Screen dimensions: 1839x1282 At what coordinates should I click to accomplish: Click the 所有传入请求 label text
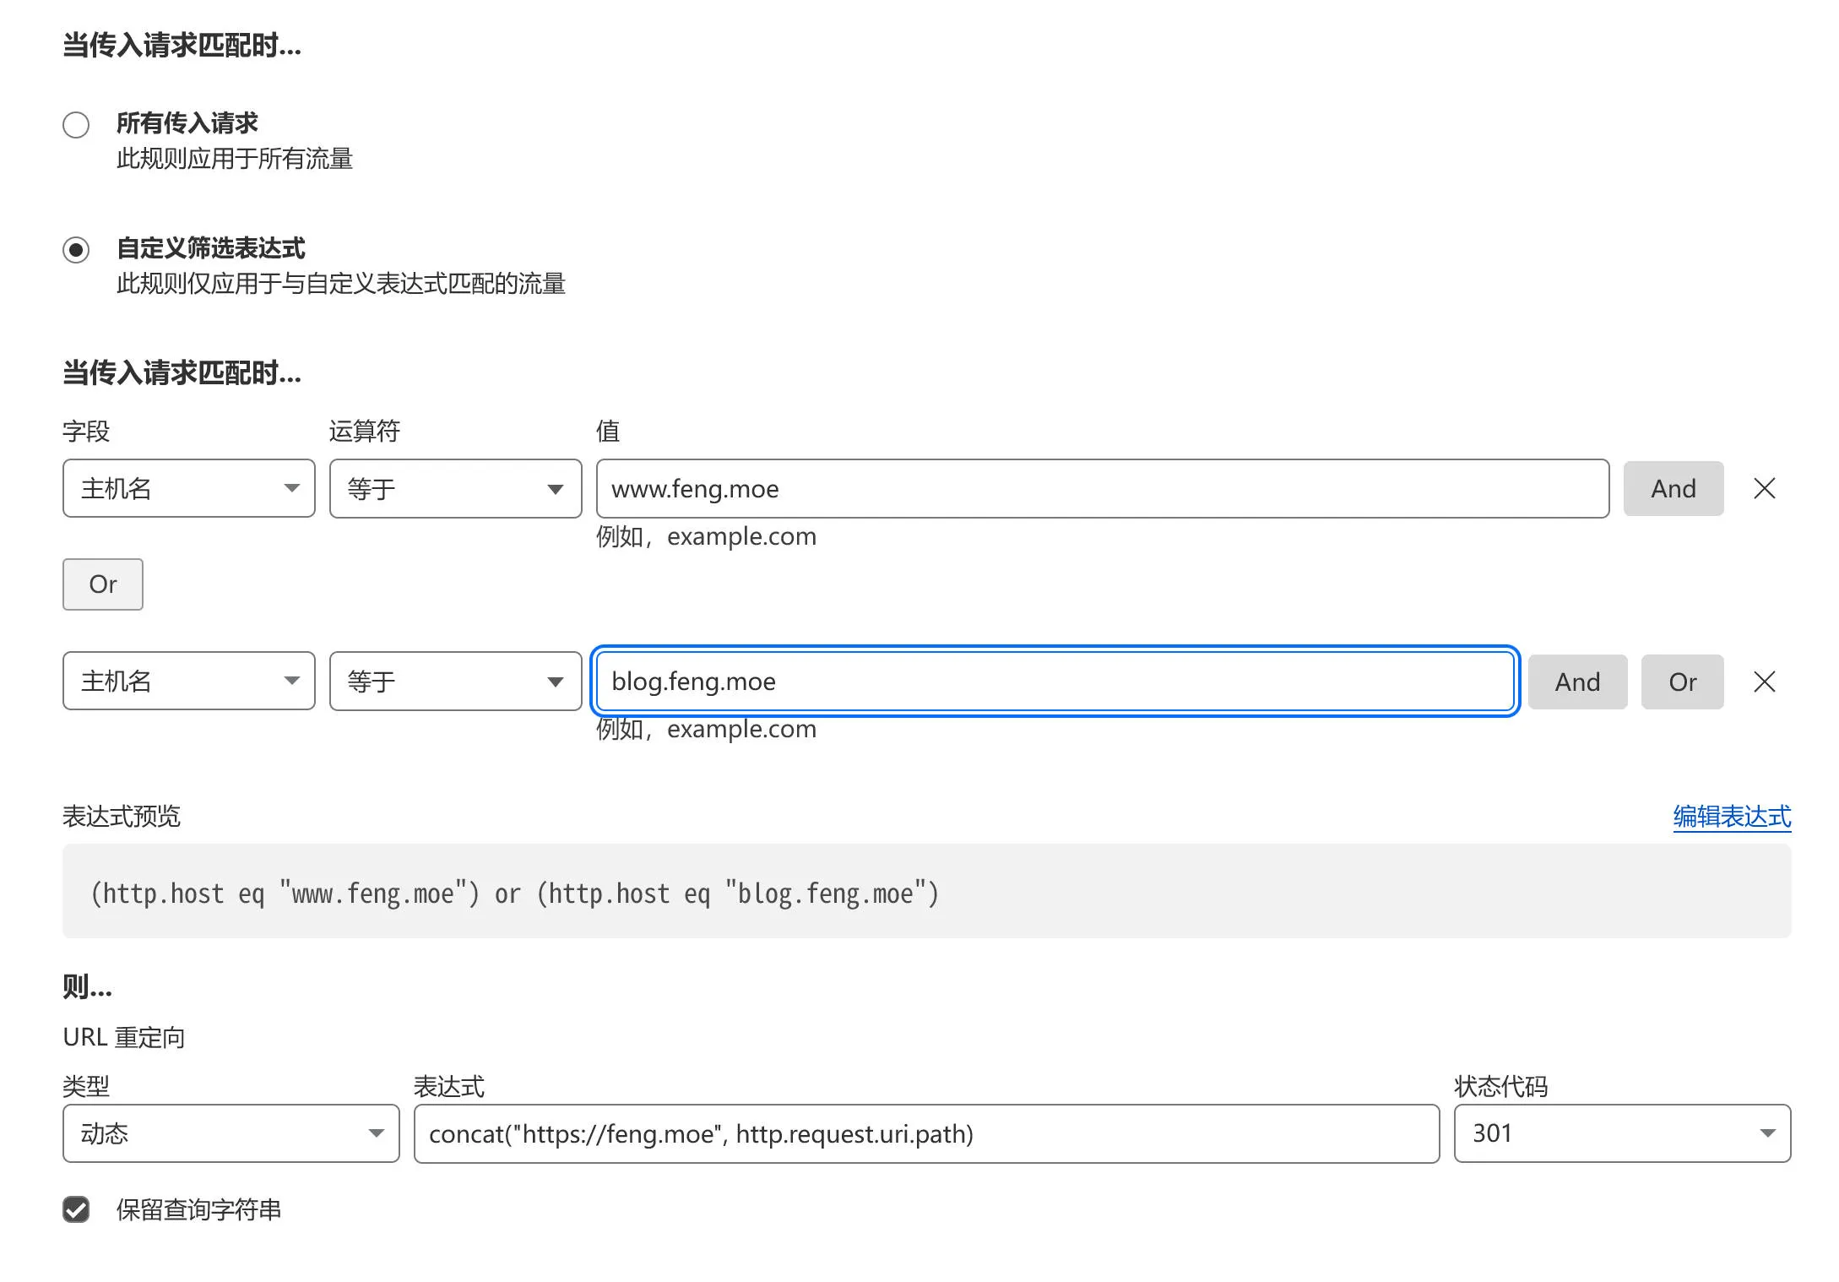point(187,123)
